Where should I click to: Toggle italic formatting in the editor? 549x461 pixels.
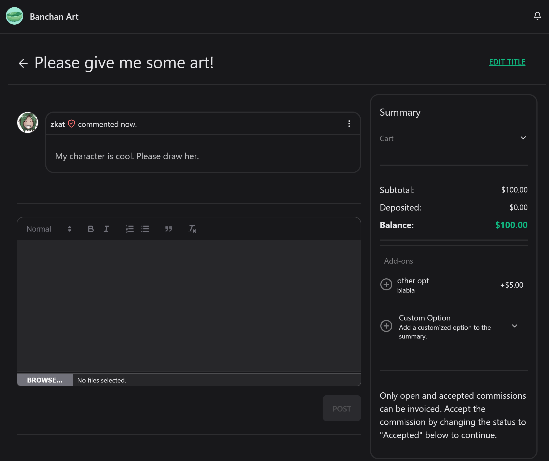coord(106,229)
